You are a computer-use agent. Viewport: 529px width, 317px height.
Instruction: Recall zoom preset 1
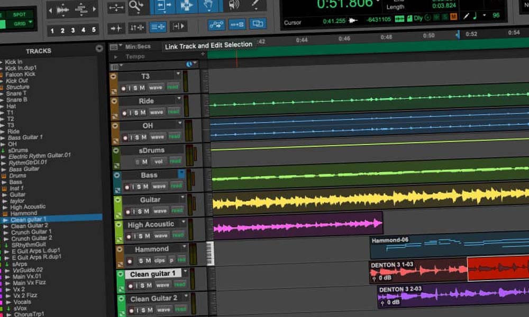(x=52, y=31)
